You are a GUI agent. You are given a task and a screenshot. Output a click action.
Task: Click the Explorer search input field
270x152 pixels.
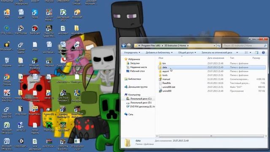[x=245, y=46]
